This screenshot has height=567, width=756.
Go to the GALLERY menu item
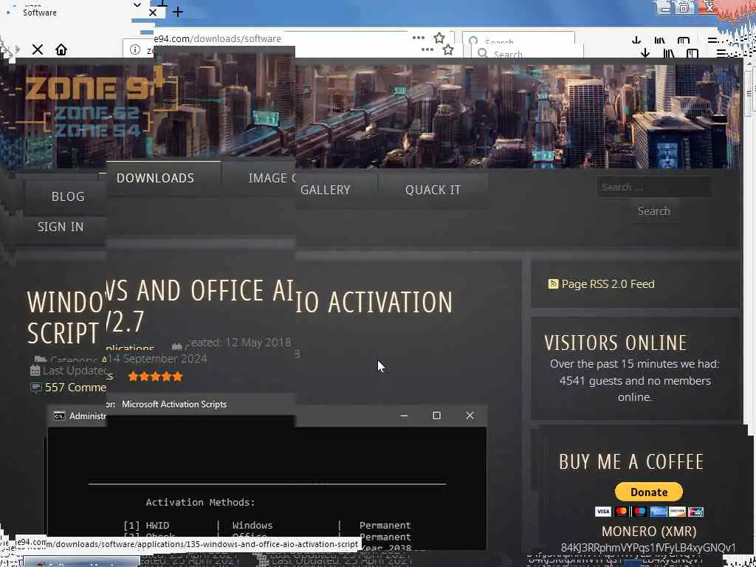tap(326, 190)
